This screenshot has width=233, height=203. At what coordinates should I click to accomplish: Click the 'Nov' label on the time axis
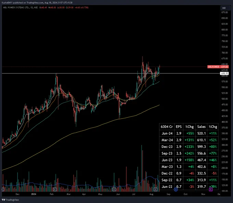pos(203,194)
